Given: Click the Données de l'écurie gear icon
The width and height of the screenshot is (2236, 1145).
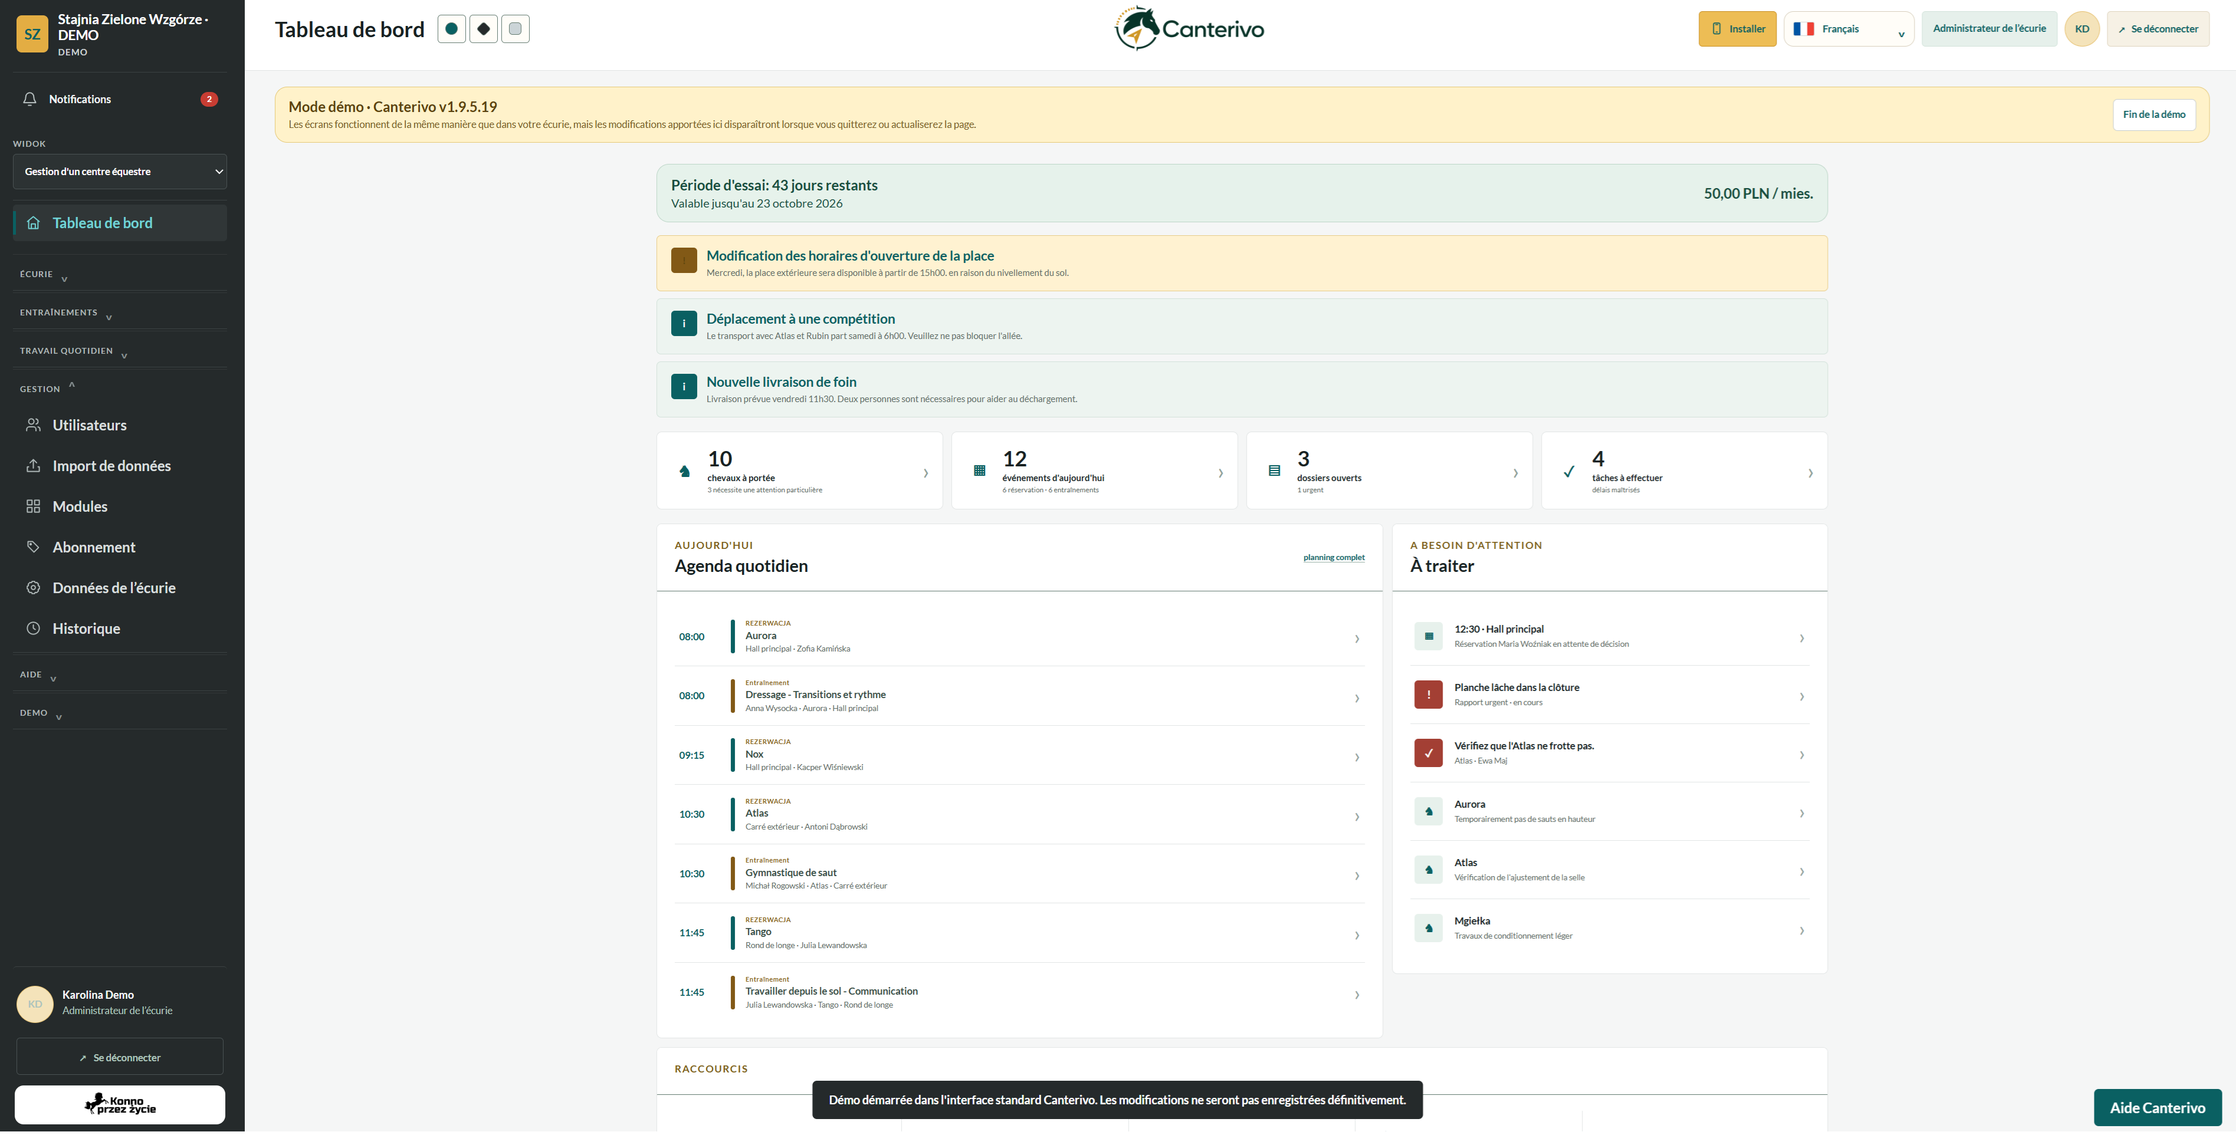Looking at the screenshot, I should (33, 588).
